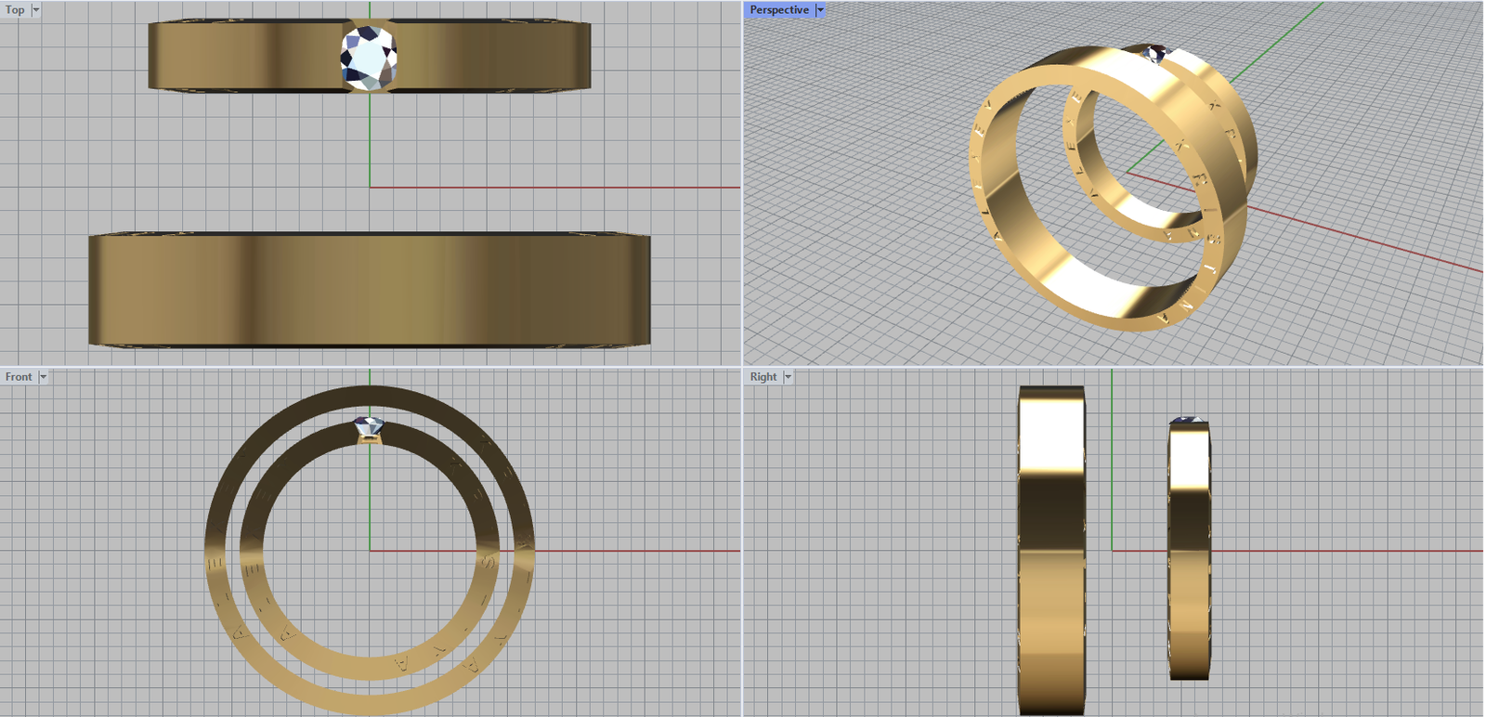Click the Right viewport title label
The image size is (1486, 717).
[x=763, y=376]
